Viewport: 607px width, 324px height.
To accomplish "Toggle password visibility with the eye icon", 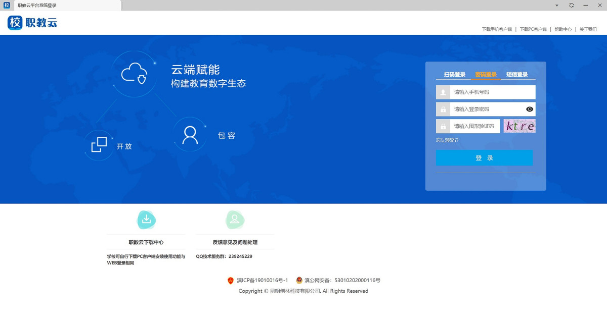I will 530,109.
